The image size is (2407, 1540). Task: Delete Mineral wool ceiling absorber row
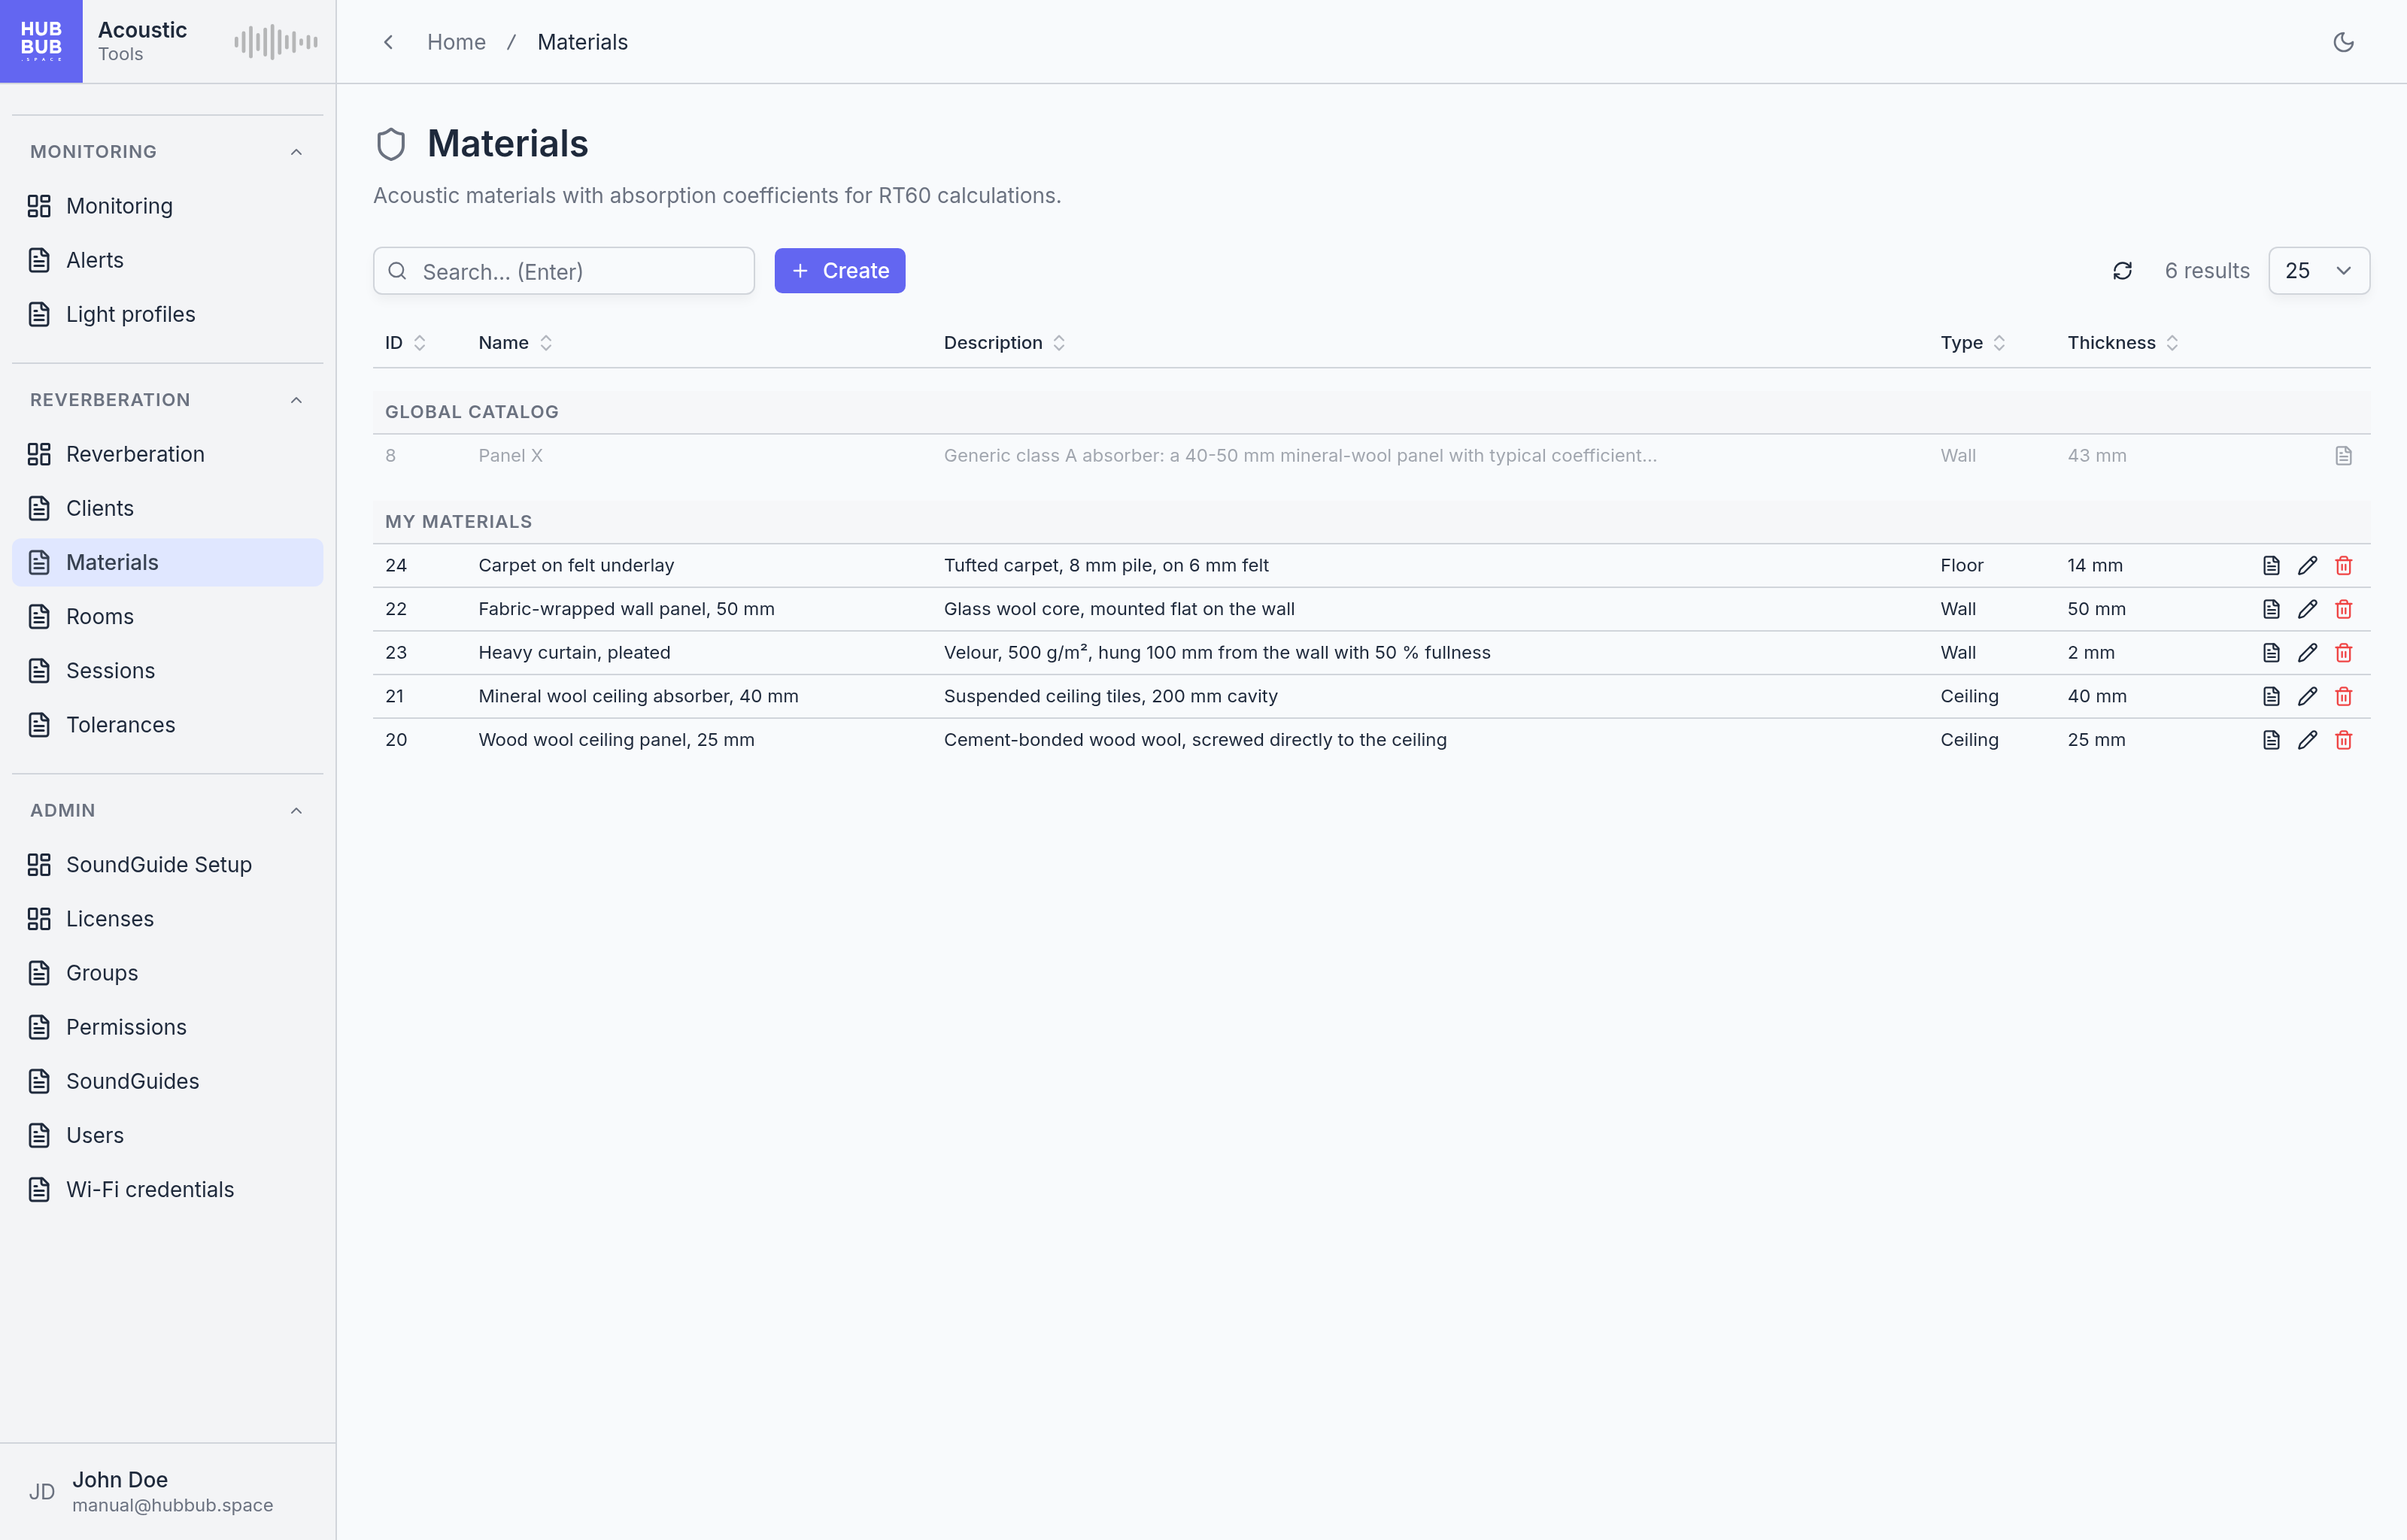pyautogui.click(x=2343, y=696)
